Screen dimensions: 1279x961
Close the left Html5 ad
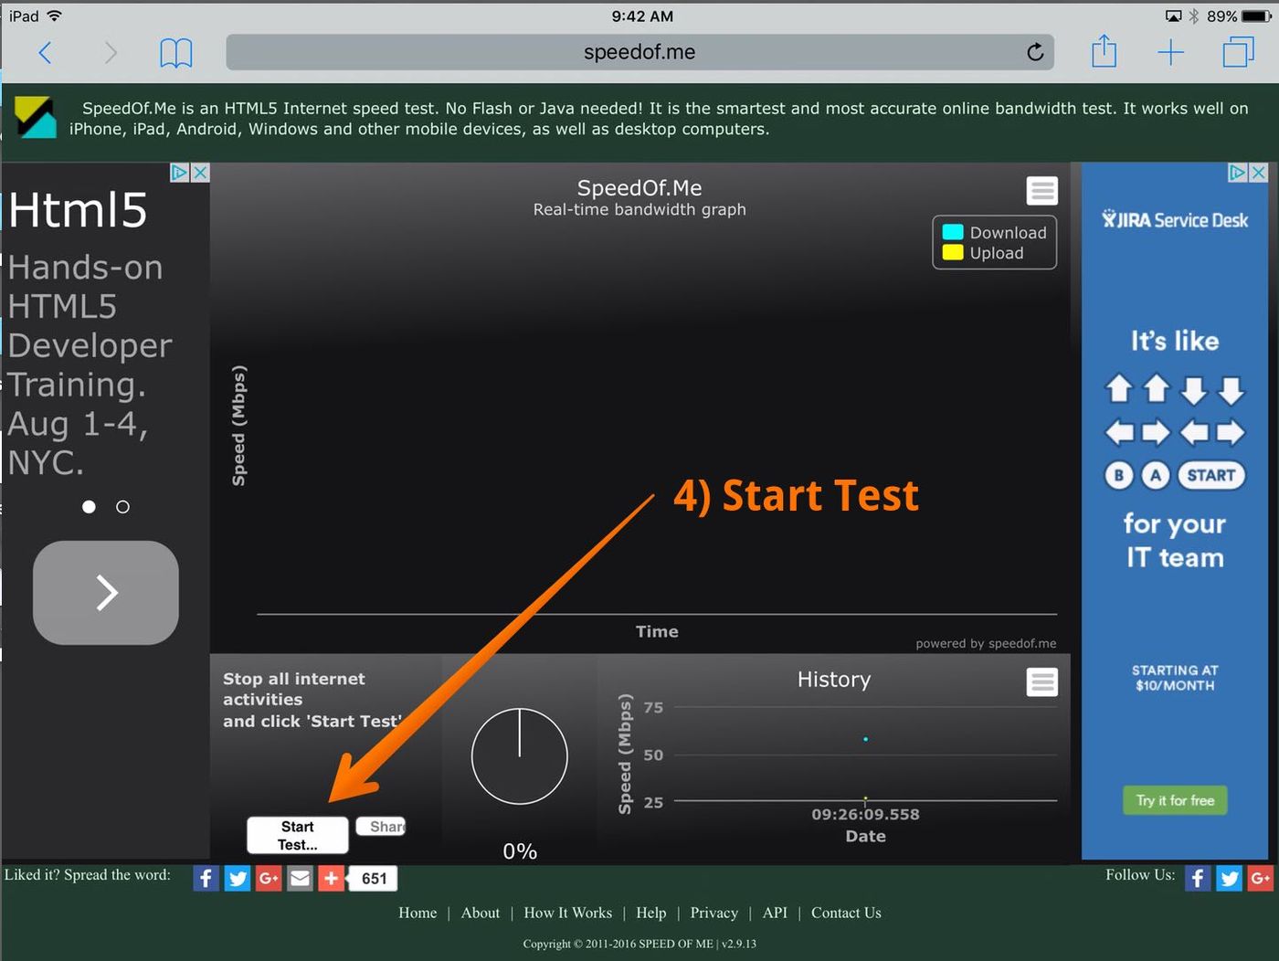coord(201,173)
